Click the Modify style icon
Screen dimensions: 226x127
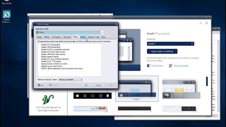coord(149,66)
